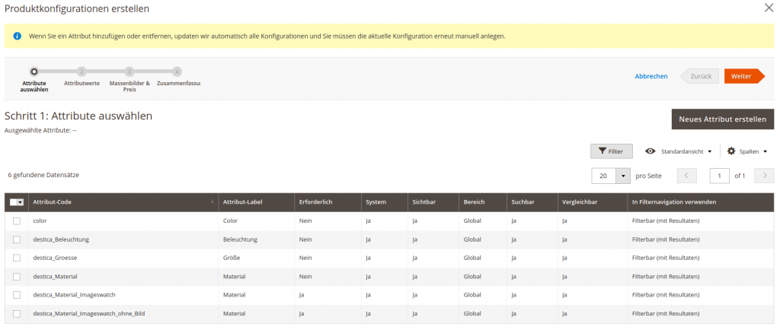Click step 3 Massenbilder & Preis circle
780x333 pixels.
click(129, 71)
